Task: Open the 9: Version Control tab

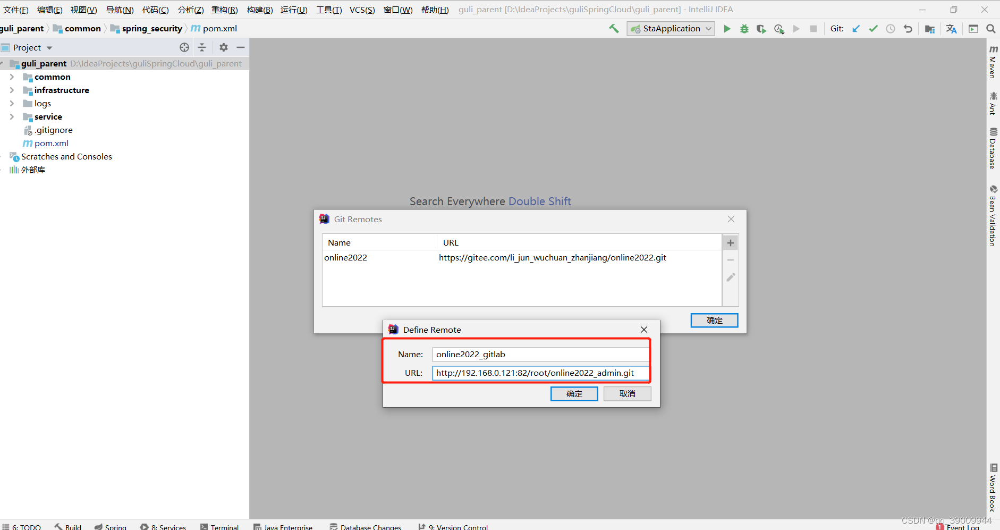Action: pyautogui.click(x=453, y=527)
